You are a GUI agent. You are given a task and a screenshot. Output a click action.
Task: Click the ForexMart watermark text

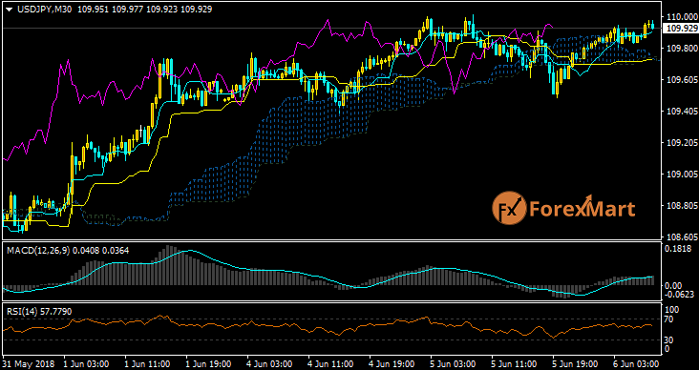point(582,209)
